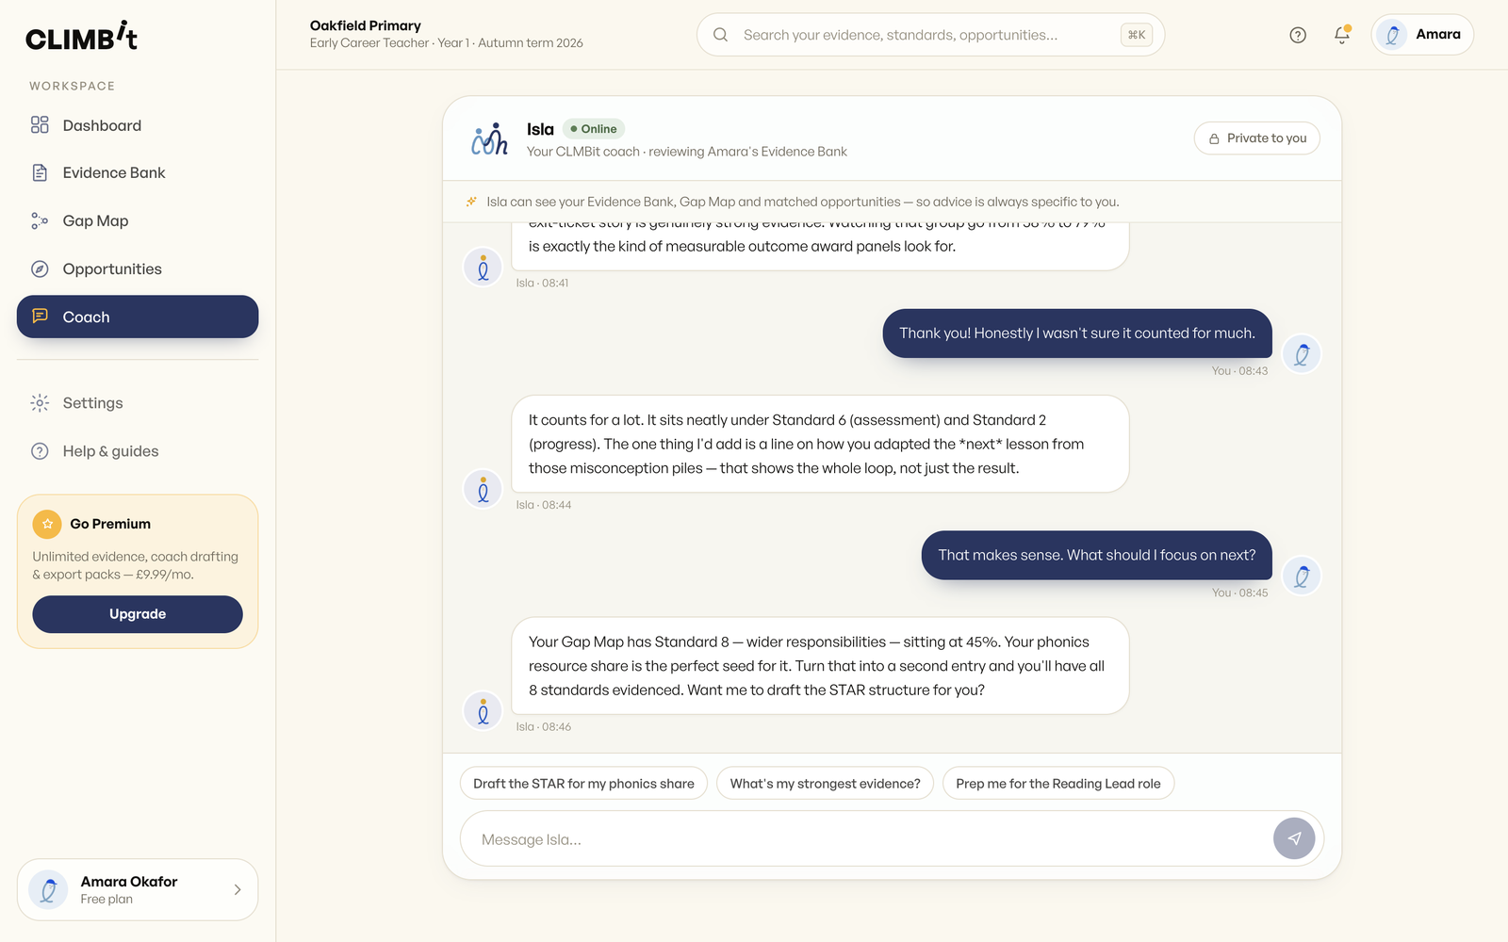Click the Private to you badge
Image resolution: width=1508 pixels, height=942 pixels.
[1257, 138]
